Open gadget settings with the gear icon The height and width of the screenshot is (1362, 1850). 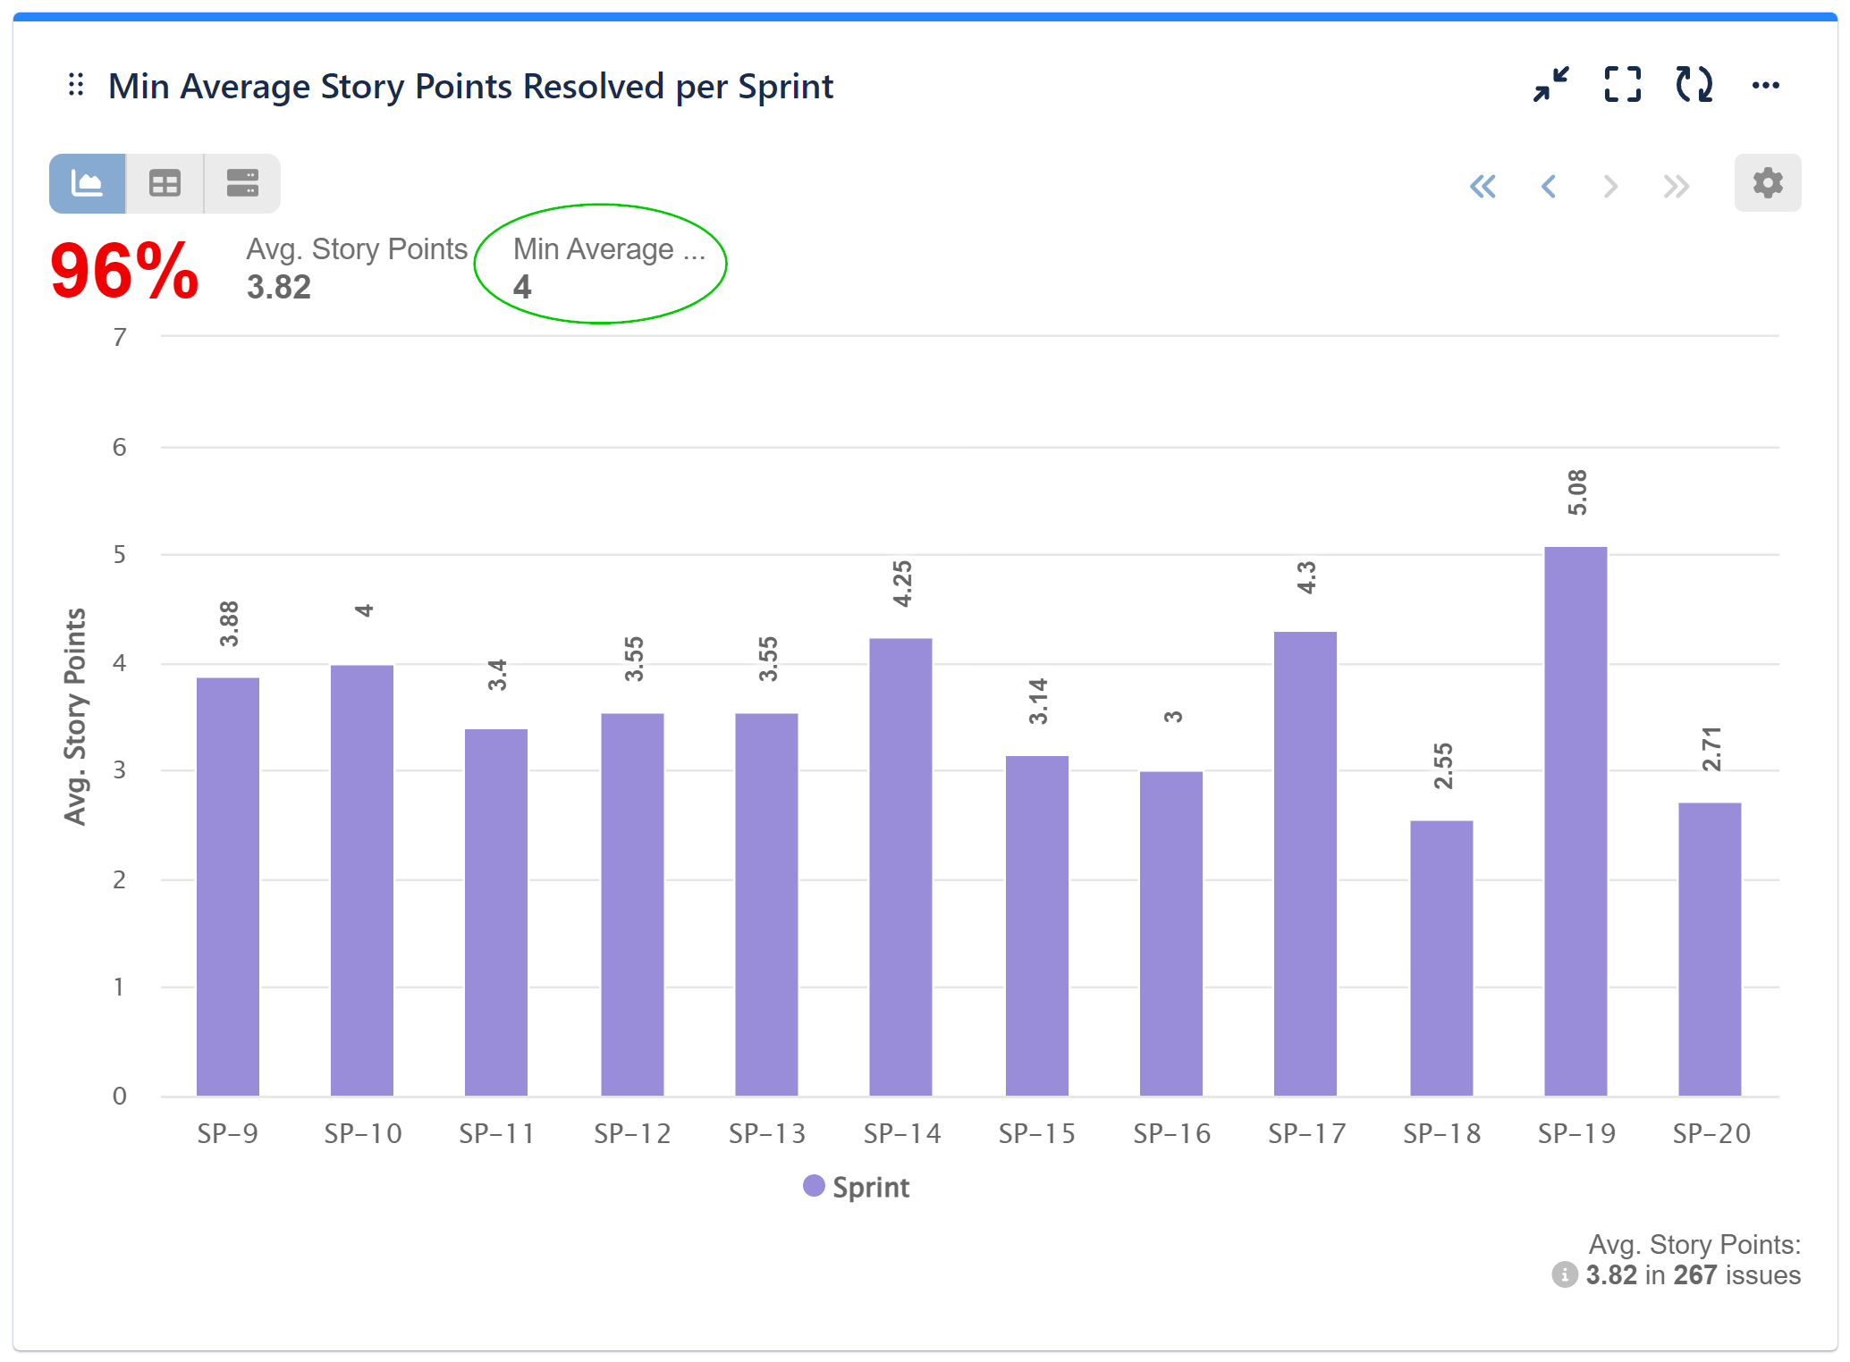coord(1767,183)
